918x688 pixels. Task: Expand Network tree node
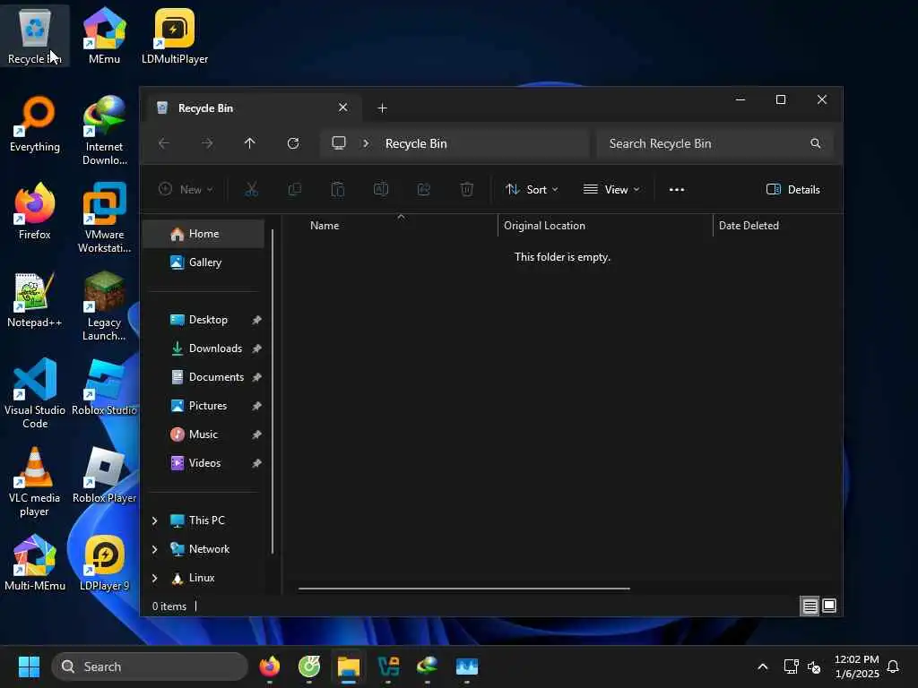pyautogui.click(x=154, y=549)
